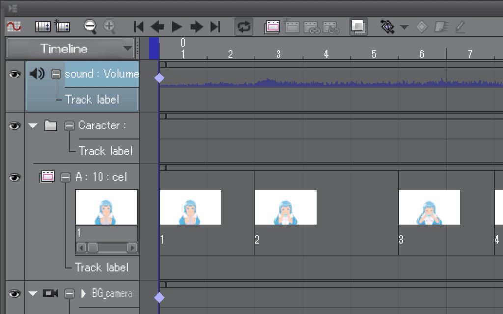Jump to the first frame

pyautogui.click(x=139, y=26)
